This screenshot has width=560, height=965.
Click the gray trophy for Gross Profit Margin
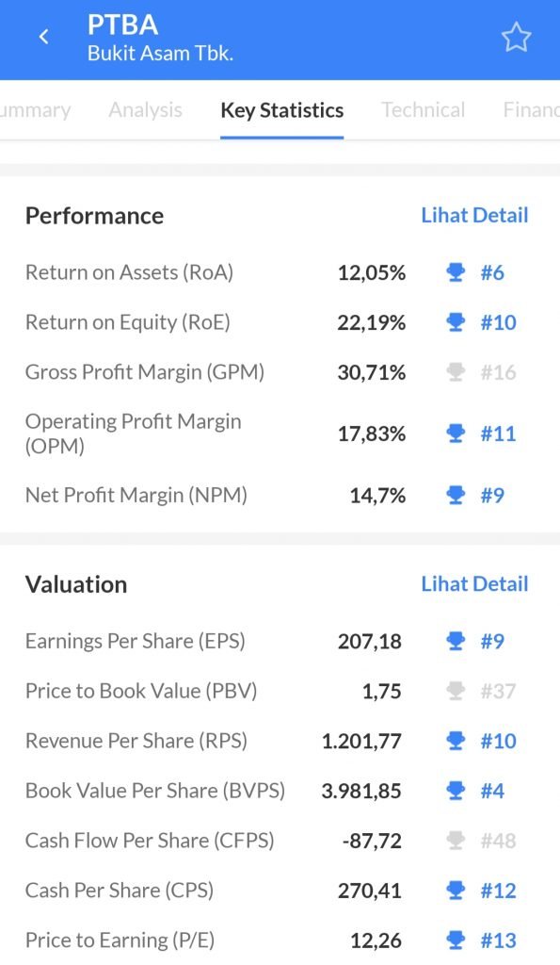pyautogui.click(x=456, y=371)
